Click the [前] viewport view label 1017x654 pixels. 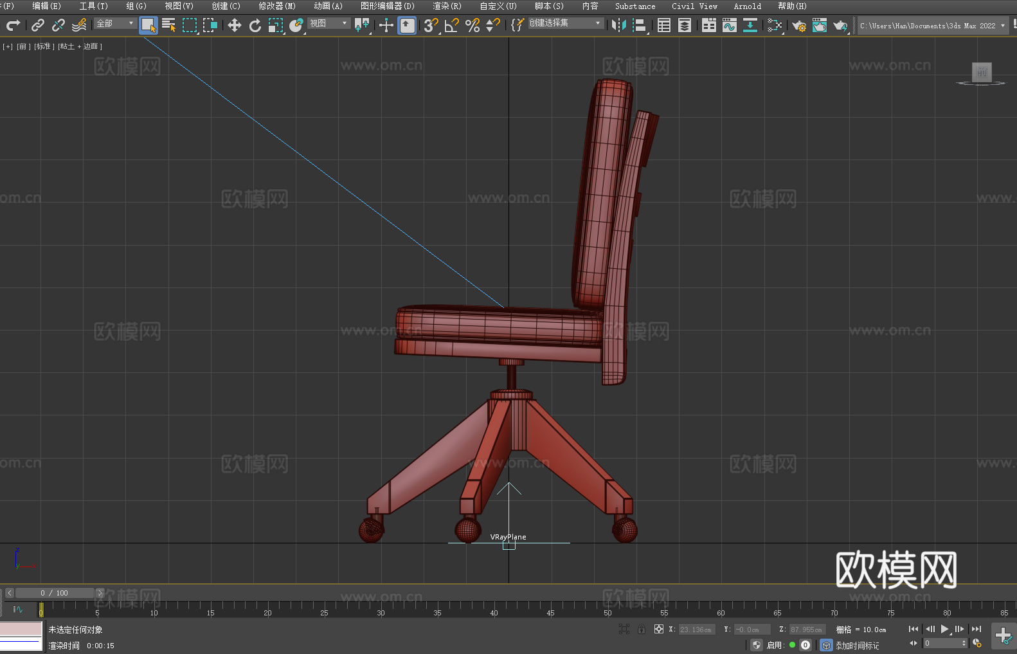(x=23, y=46)
